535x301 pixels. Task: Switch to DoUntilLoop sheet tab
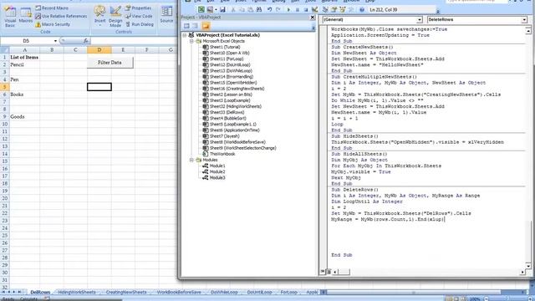tap(260, 292)
